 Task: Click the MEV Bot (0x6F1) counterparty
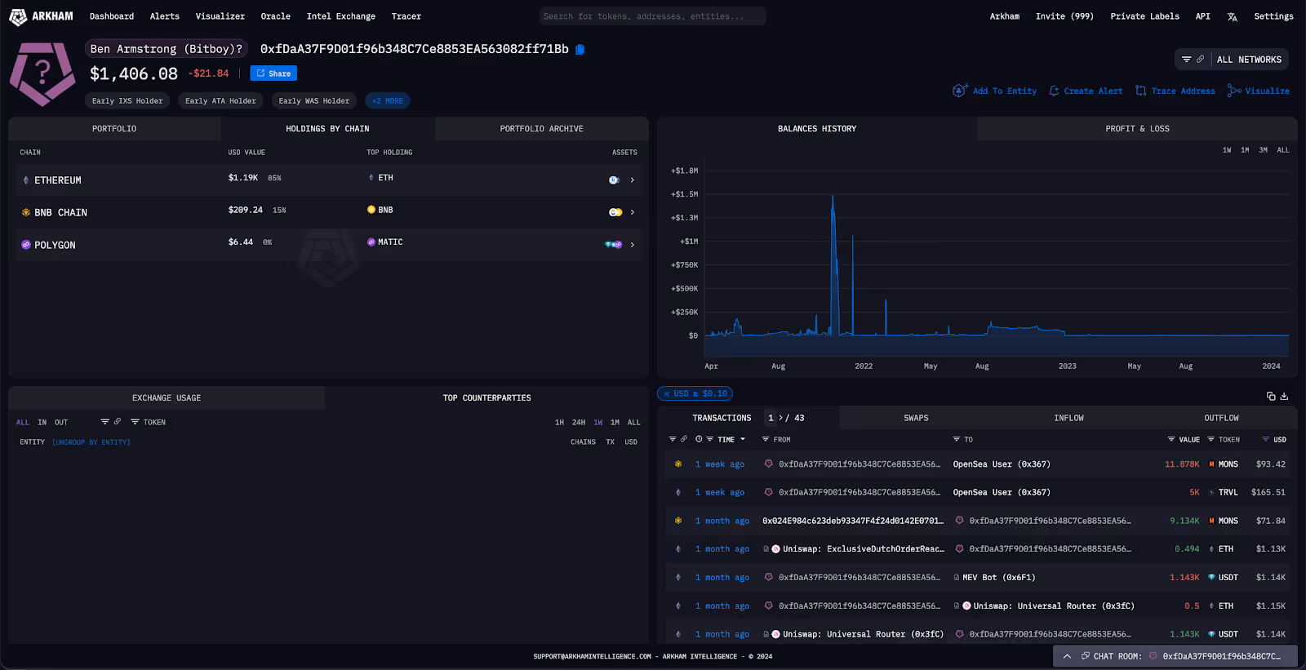tap(998, 578)
